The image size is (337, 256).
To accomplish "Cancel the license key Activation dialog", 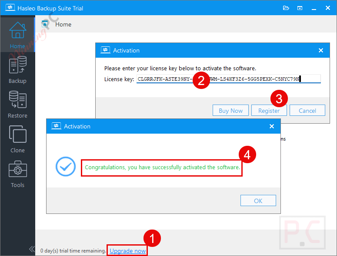I will pos(307,110).
